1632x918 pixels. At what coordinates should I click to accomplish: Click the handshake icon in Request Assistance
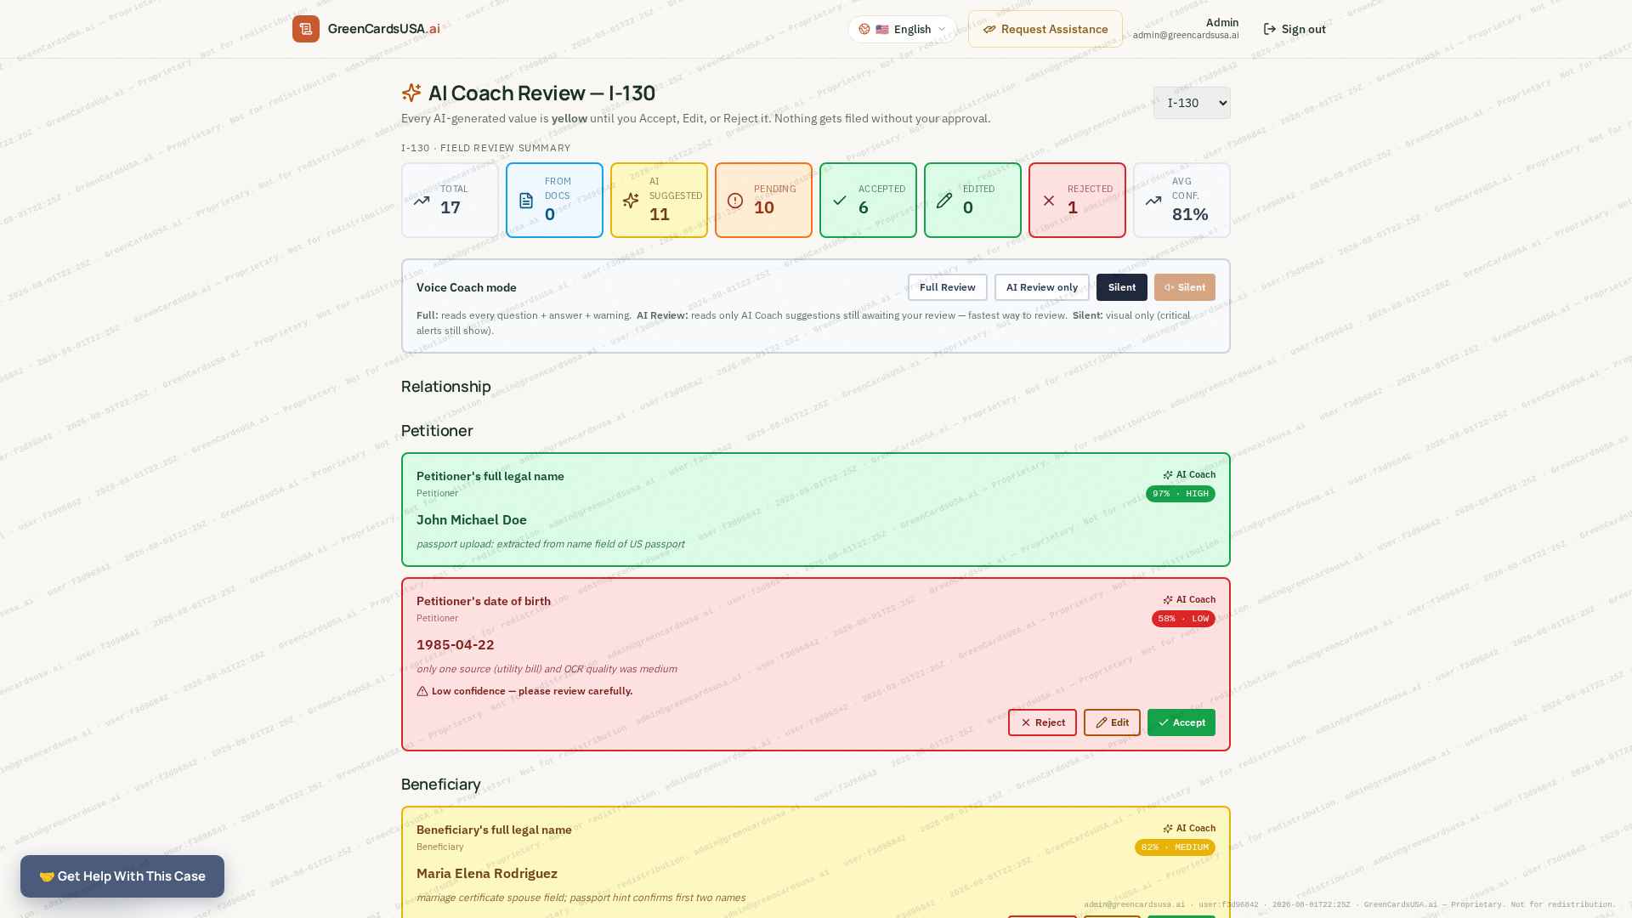click(989, 29)
